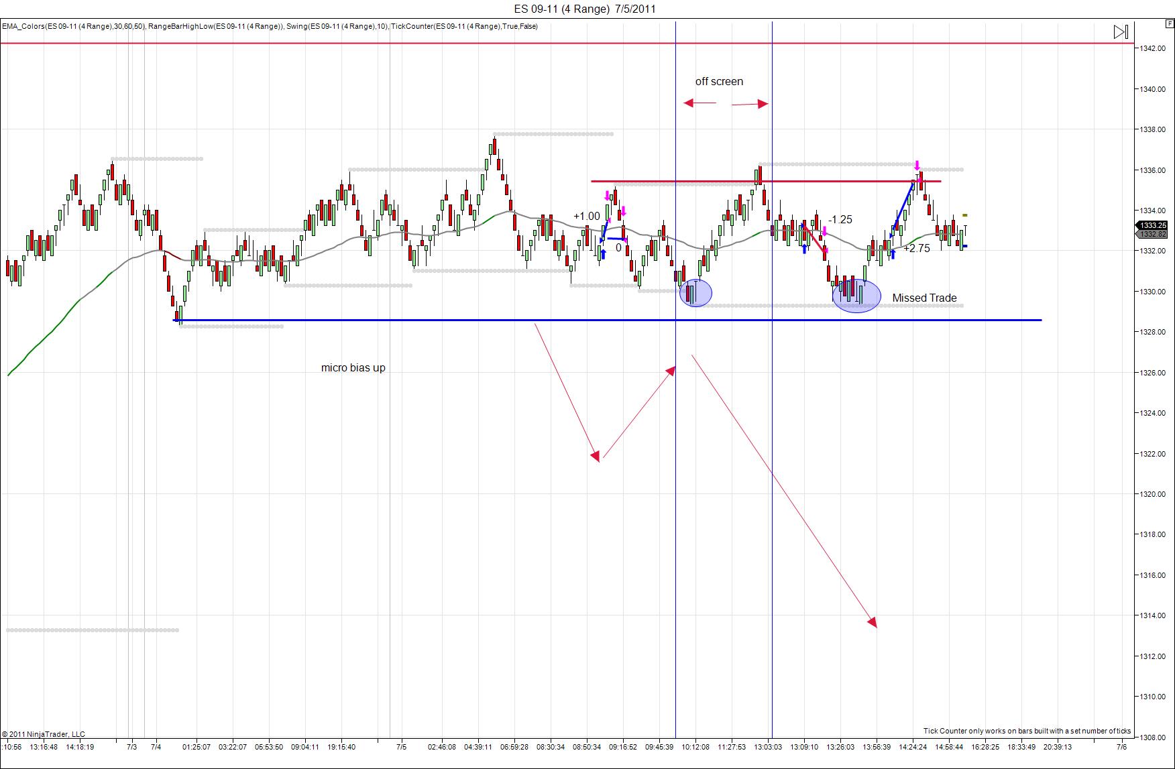Click the 7/3 date label on time axis
The height and width of the screenshot is (769, 1175).
(x=132, y=747)
